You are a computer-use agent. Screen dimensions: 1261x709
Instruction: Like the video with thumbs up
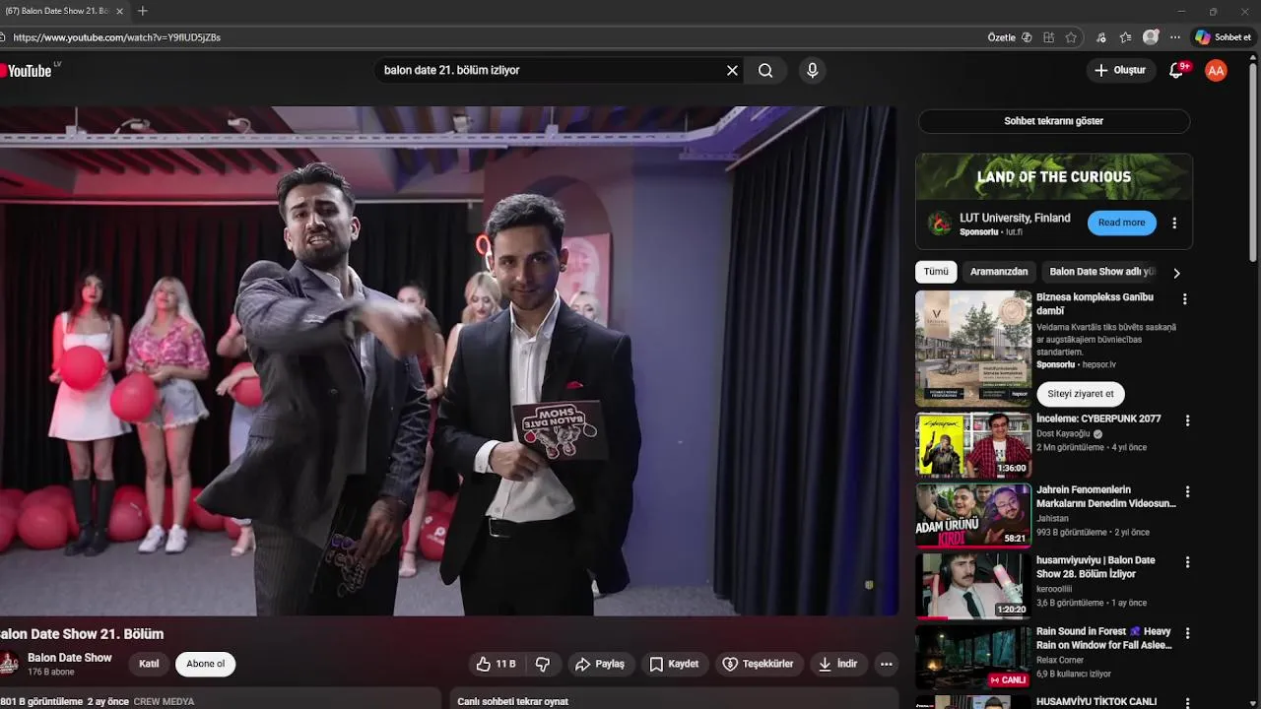(x=497, y=664)
